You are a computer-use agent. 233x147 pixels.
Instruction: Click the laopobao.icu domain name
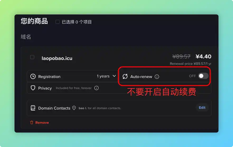(x=57, y=58)
